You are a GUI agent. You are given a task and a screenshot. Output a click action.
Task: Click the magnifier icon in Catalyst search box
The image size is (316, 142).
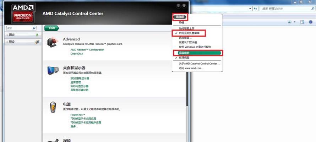(34, 28)
